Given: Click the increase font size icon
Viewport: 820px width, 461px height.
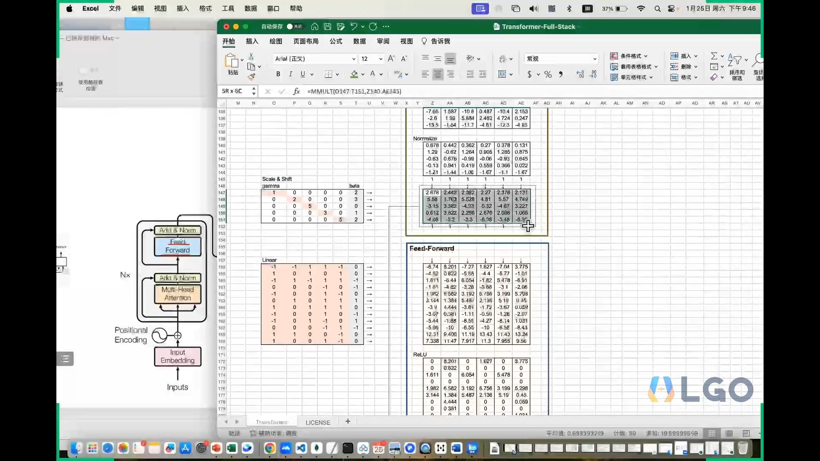Looking at the screenshot, I should click(391, 58).
